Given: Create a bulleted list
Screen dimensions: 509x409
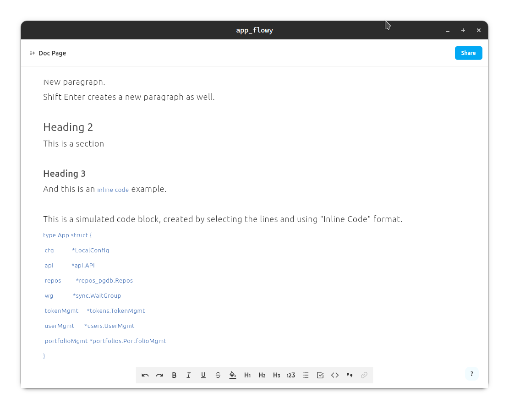Looking at the screenshot, I should 306,375.
